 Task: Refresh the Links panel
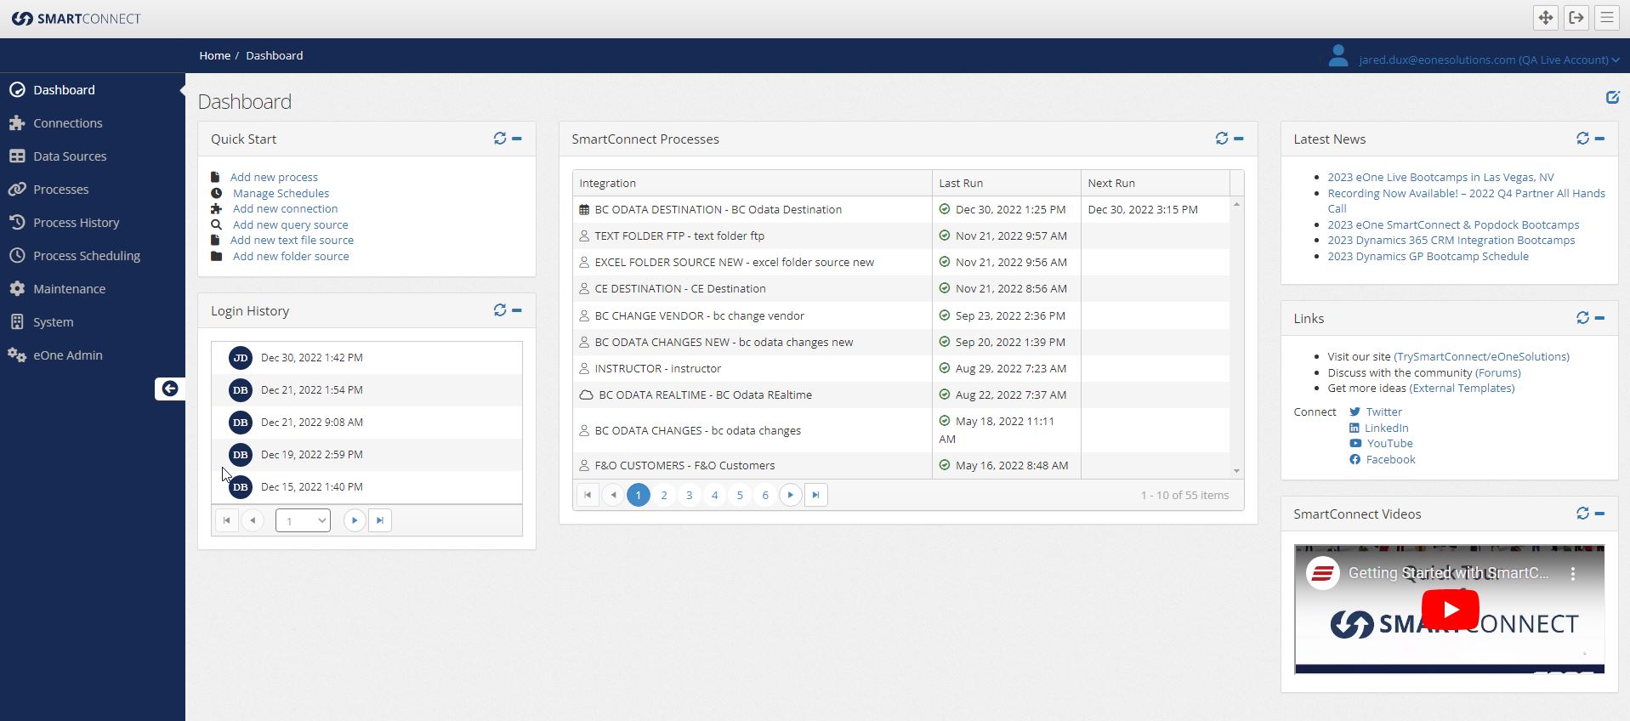pyautogui.click(x=1582, y=318)
